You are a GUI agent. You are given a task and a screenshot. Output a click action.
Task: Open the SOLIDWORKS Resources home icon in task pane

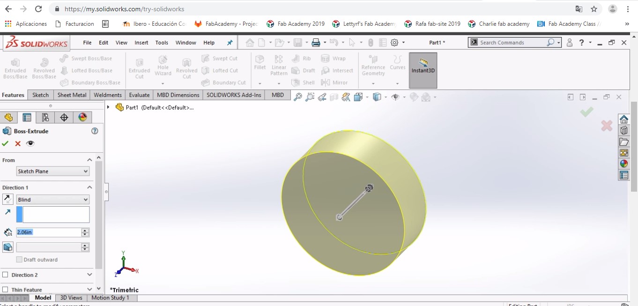(x=623, y=119)
